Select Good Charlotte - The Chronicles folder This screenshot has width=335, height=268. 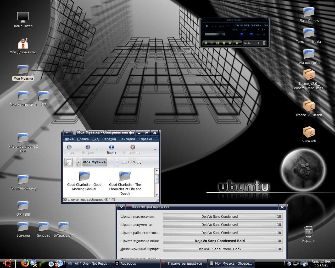pos(125,183)
